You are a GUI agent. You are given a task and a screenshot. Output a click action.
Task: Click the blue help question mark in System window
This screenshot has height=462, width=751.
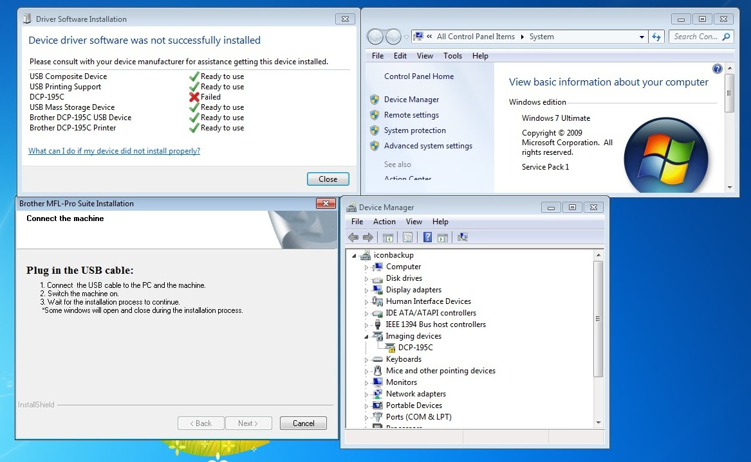click(717, 69)
